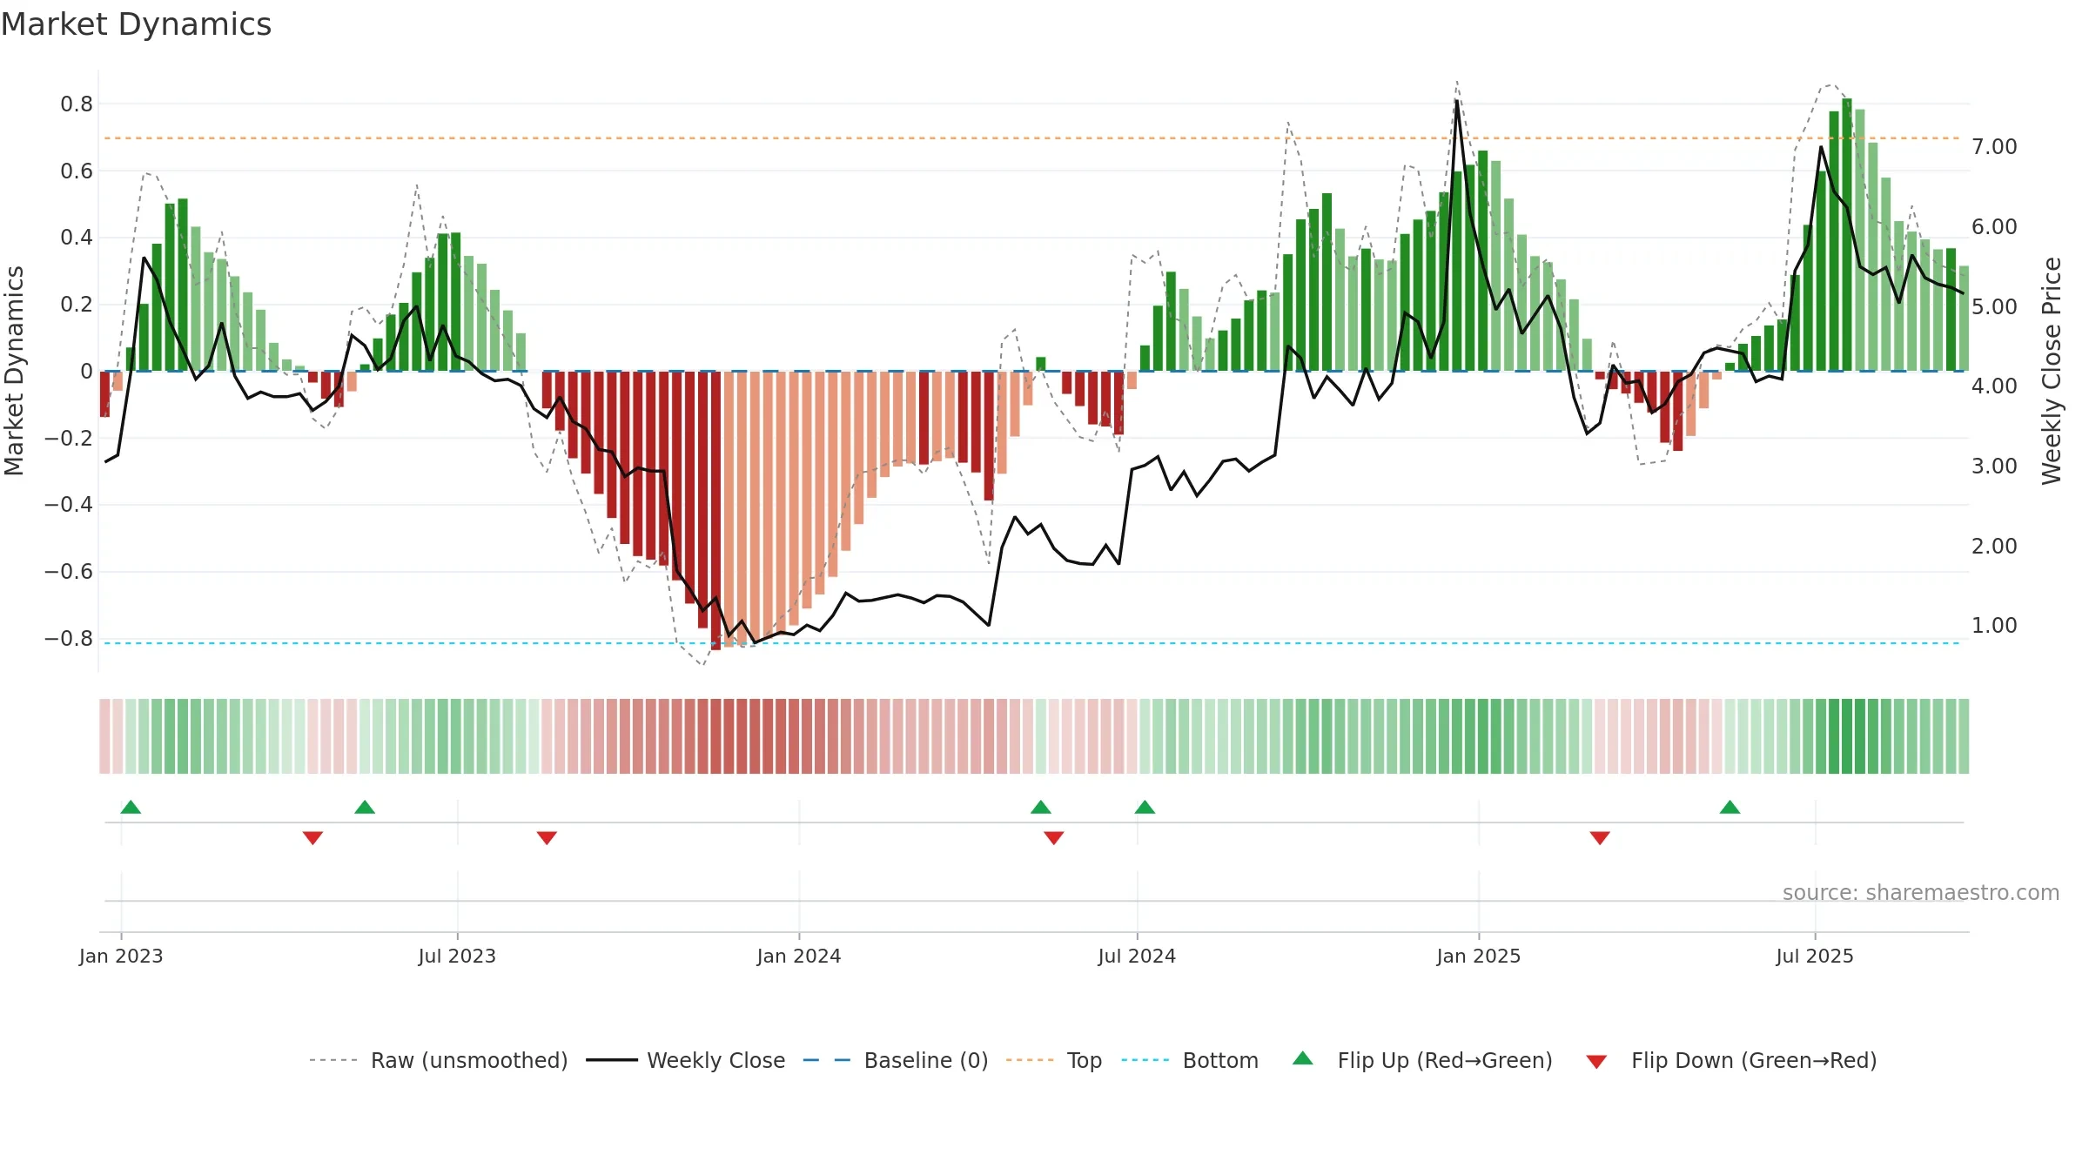Click the cyan dashed Bottom line in the legend

[x=1145, y=1060]
